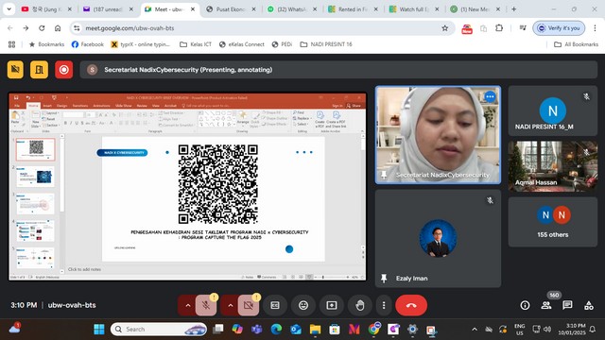Select the Aqmal Hassan video tile

click(x=552, y=166)
